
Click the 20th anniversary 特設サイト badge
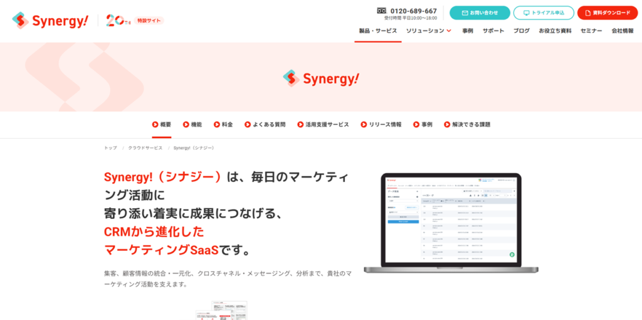click(x=134, y=21)
